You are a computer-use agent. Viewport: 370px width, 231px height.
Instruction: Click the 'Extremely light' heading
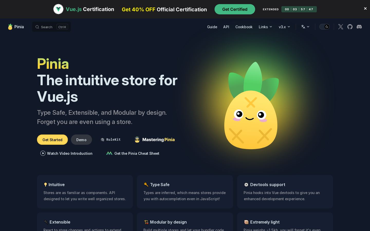(x=265, y=222)
